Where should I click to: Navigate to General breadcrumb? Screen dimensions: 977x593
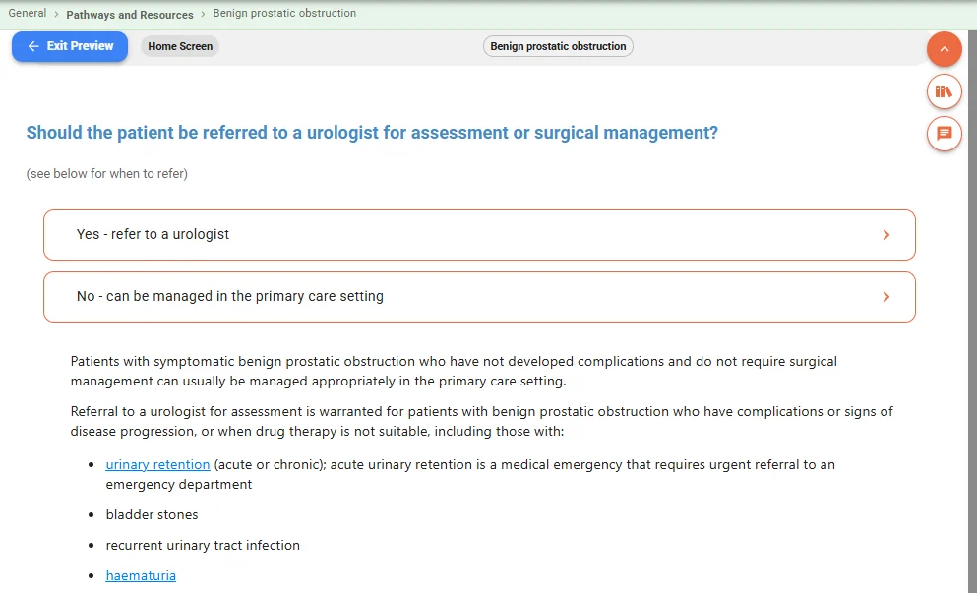pyautogui.click(x=28, y=13)
